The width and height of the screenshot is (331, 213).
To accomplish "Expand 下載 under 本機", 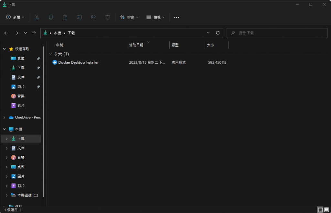I will [x=6, y=139].
